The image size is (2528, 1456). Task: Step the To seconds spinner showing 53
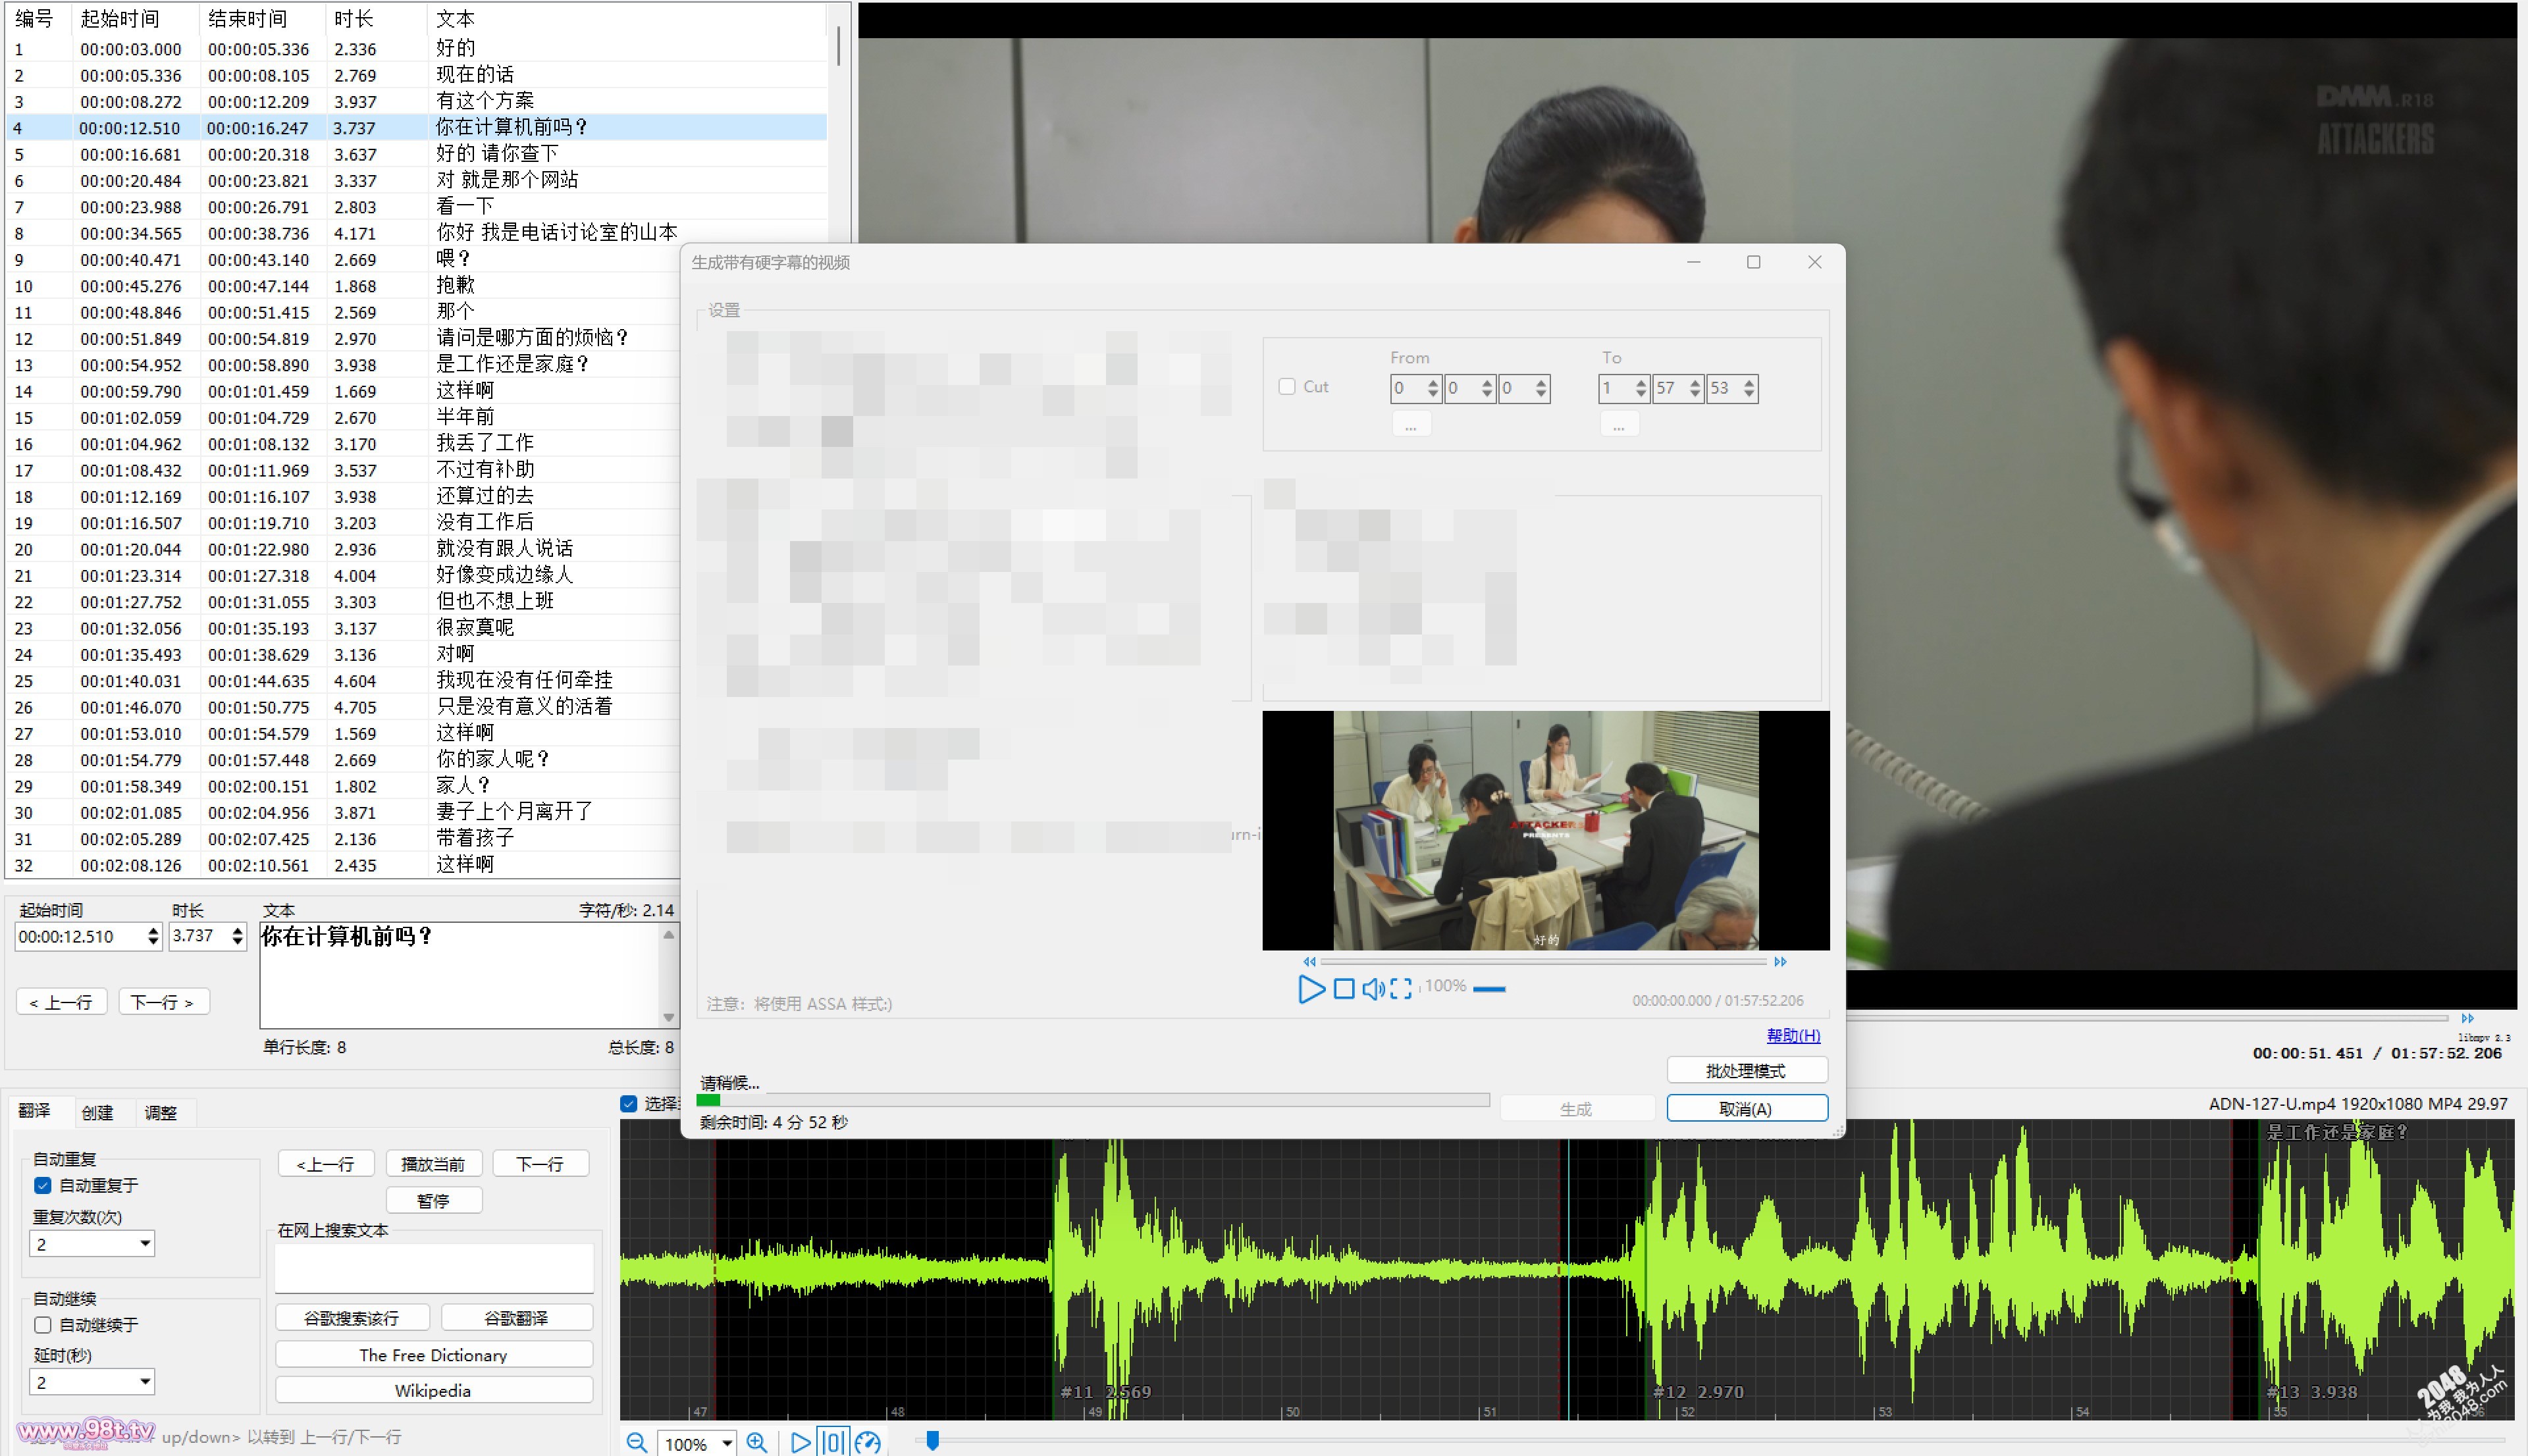pyautogui.click(x=1749, y=388)
